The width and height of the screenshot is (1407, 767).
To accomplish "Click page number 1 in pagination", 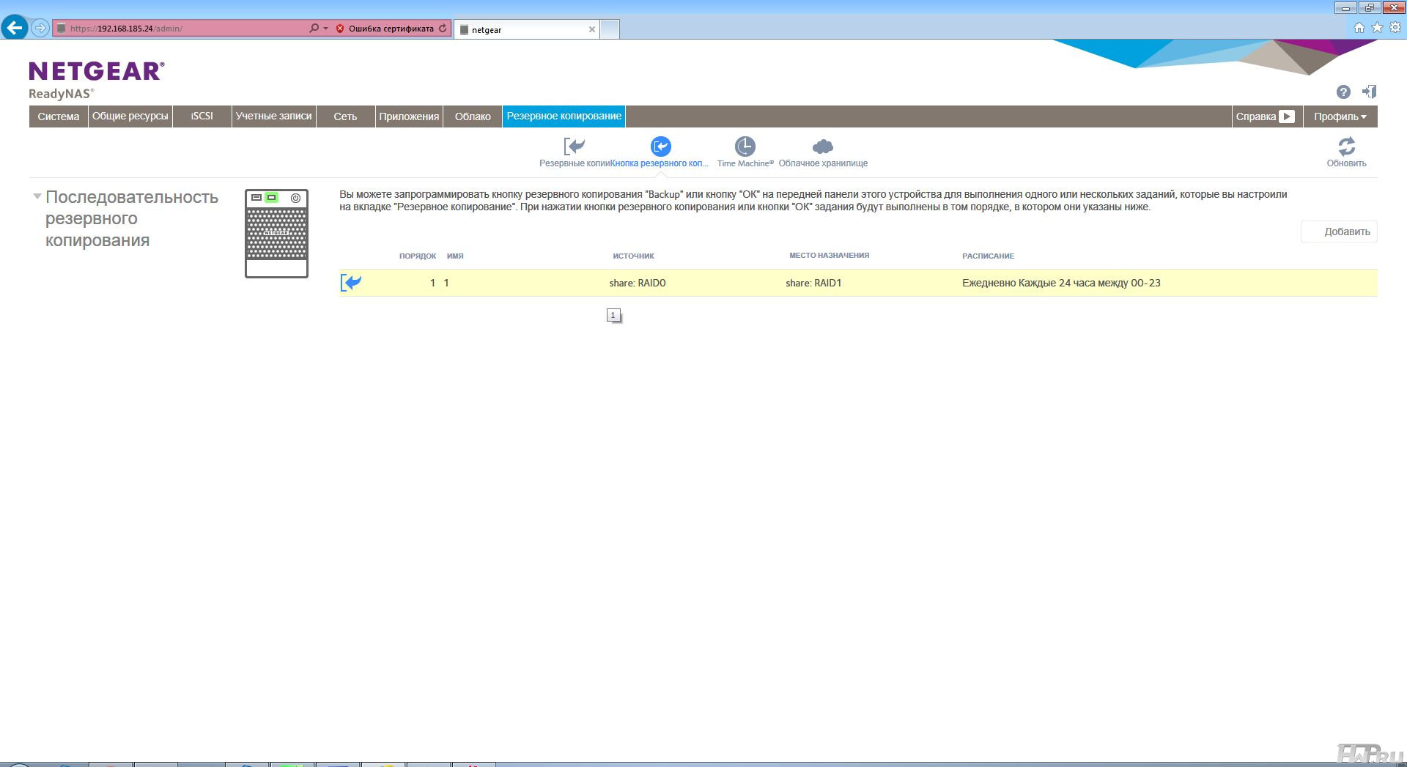I will 613,315.
